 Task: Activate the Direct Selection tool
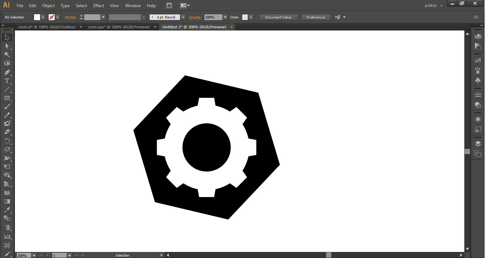pyautogui.click(x=7, y=46)
